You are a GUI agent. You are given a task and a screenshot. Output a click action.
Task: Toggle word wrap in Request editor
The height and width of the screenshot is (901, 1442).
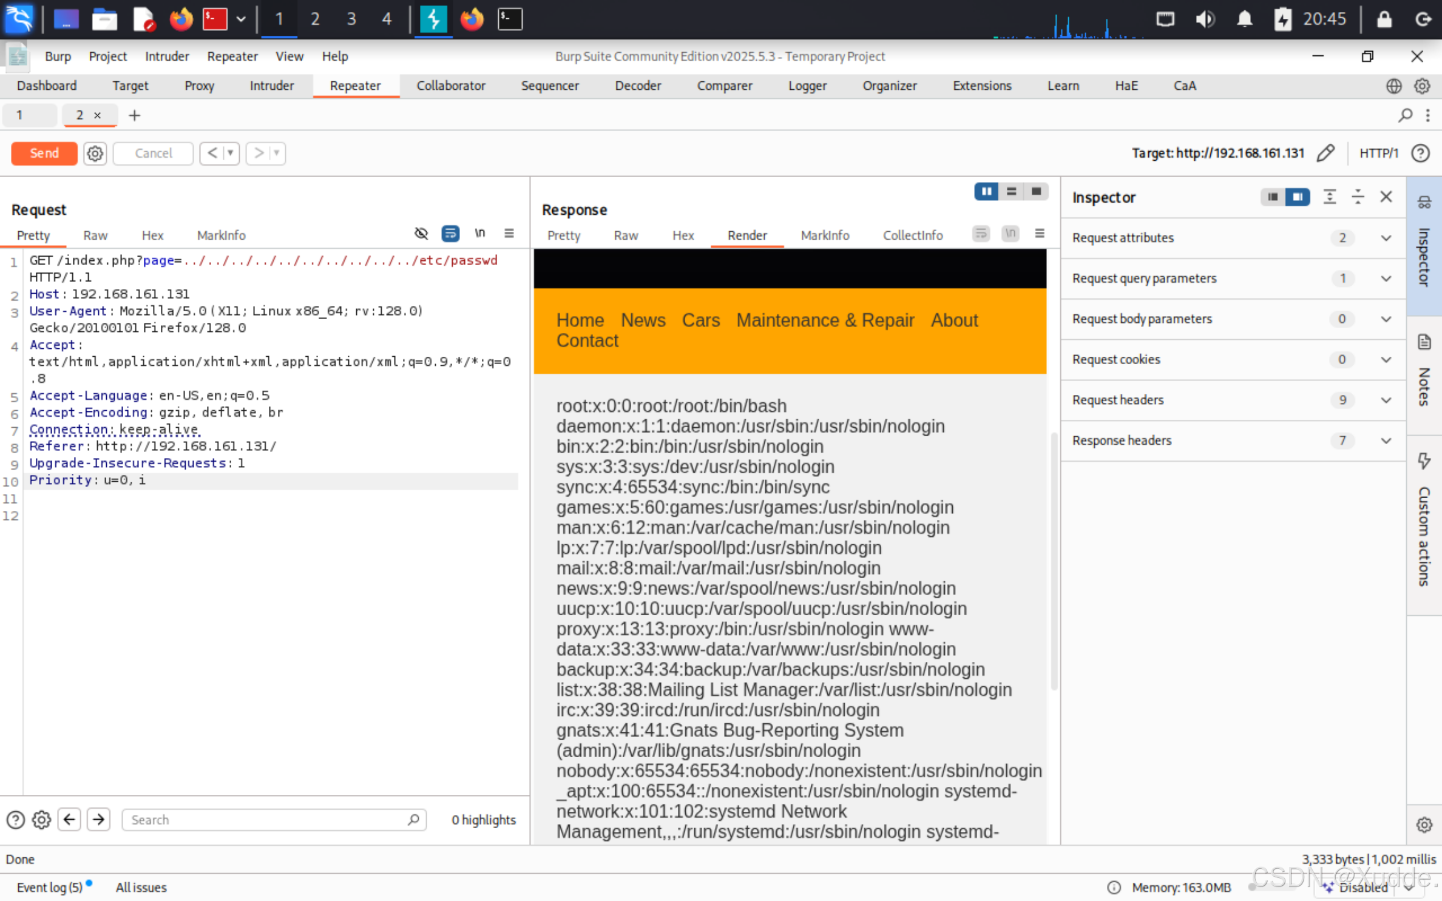450,234
